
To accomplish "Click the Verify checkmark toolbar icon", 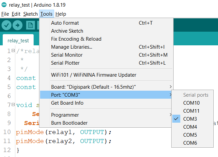I will (x=7, y=25).
